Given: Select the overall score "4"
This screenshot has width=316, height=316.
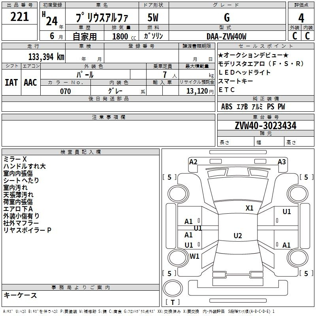Looking at the screenshot, I should pos(301,18).
